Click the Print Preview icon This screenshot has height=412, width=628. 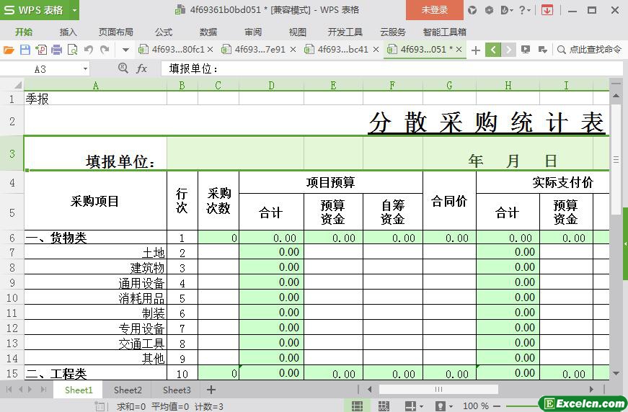72,50
